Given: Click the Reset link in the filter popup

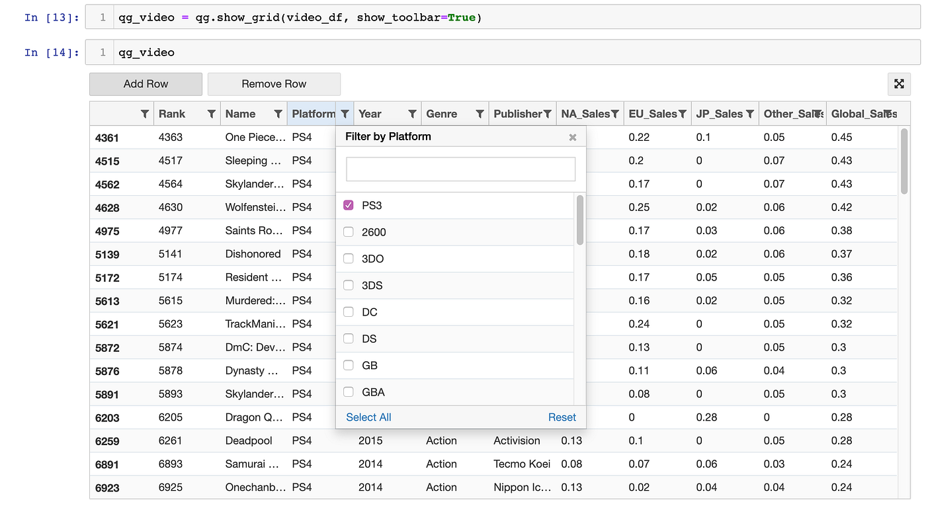Looking at the screenshot, I should [x=562, y=417].
